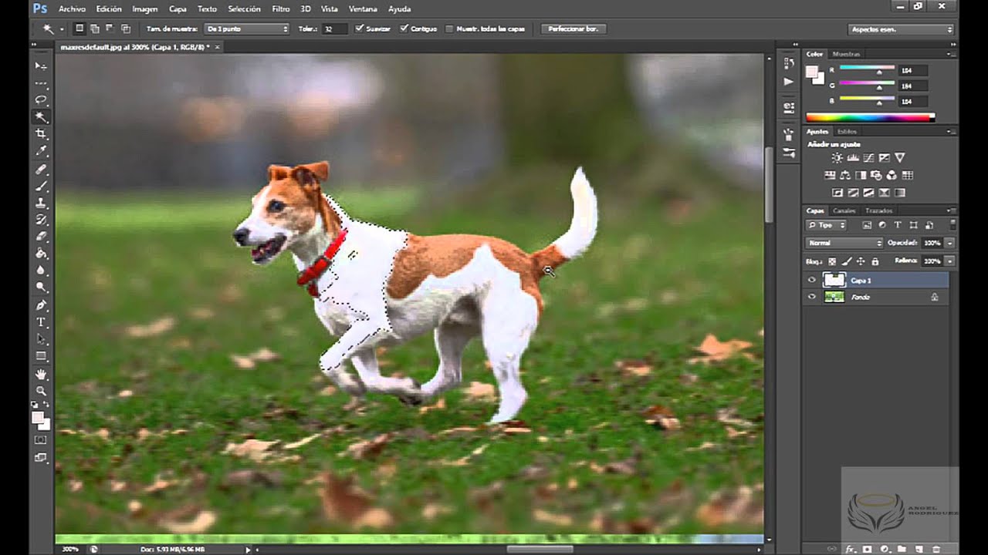Screen dimensions: 988x555
Task: Select the Horizontal Type tool
Action: (41, 322)
